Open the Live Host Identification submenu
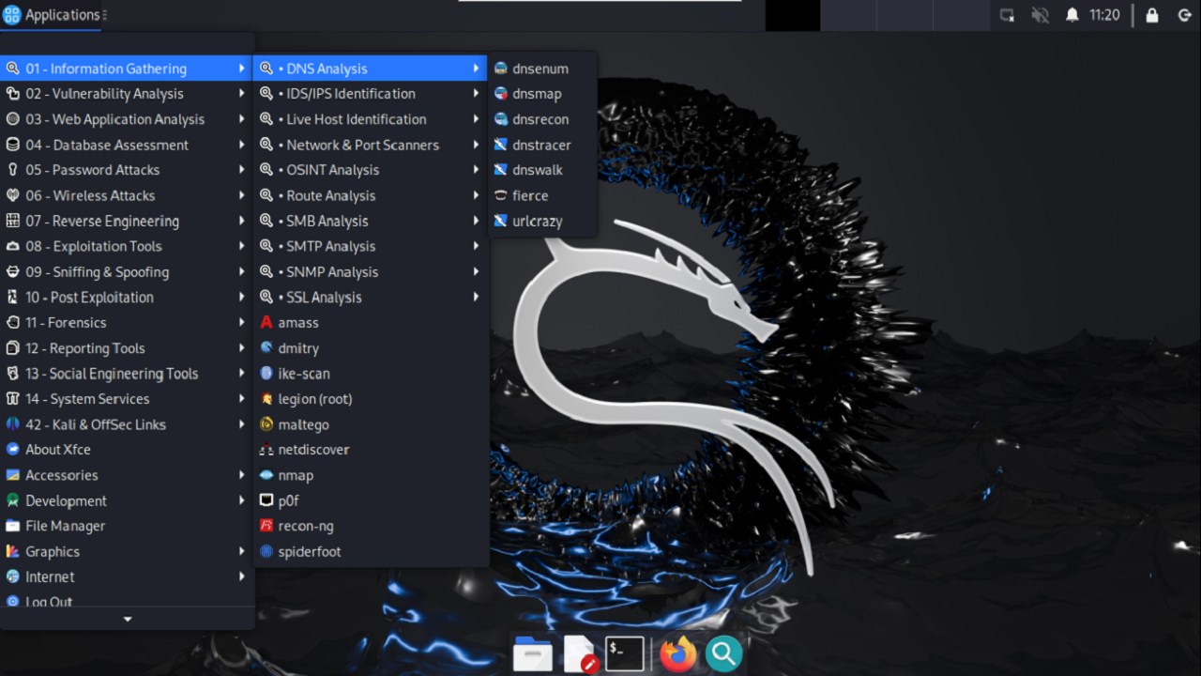 tap(372, 119)
